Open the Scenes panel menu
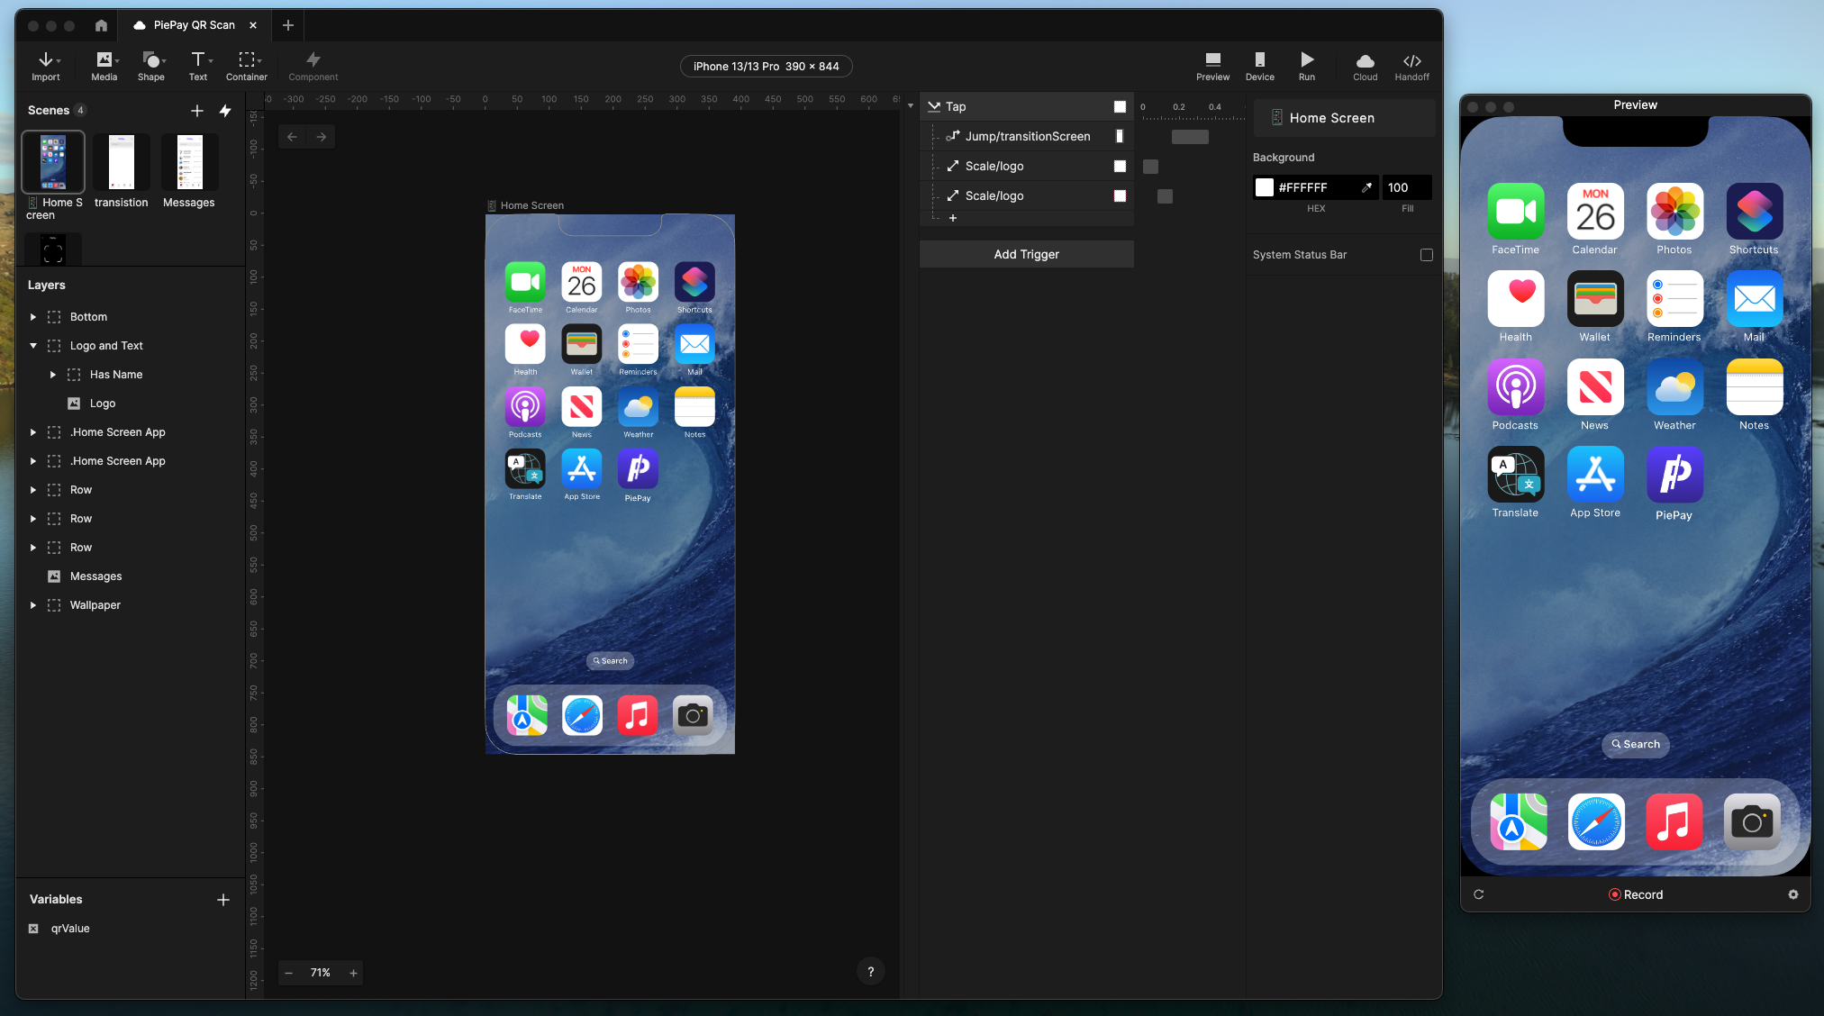This screenshot has height=1016, width=1824. coord(224,110)
